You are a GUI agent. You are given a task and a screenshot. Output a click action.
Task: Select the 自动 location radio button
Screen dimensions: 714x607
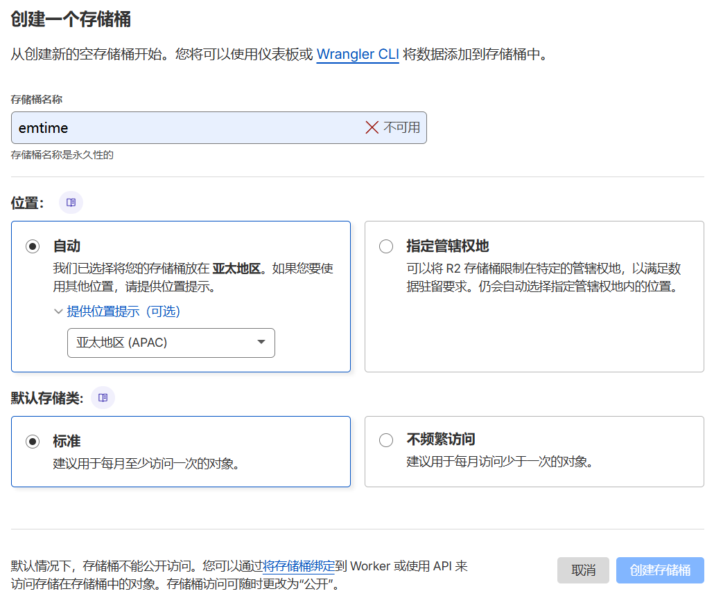[x=33, y=246]
